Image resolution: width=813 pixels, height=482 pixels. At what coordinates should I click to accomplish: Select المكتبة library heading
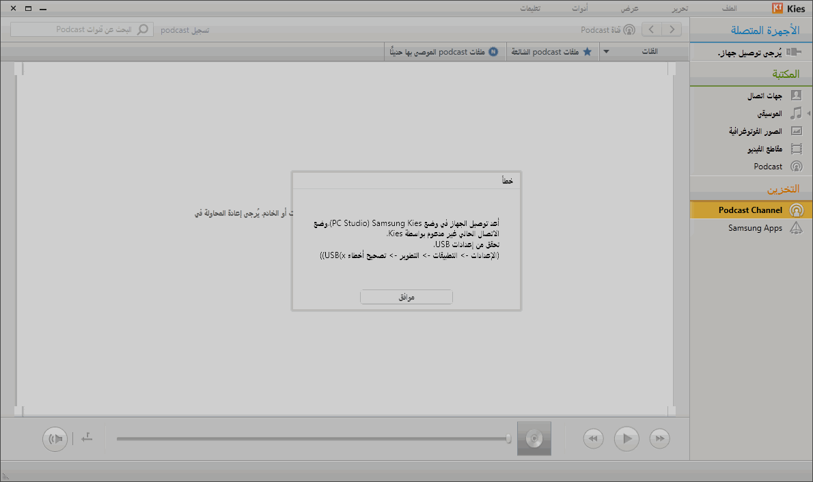click(x=786, y=74)
